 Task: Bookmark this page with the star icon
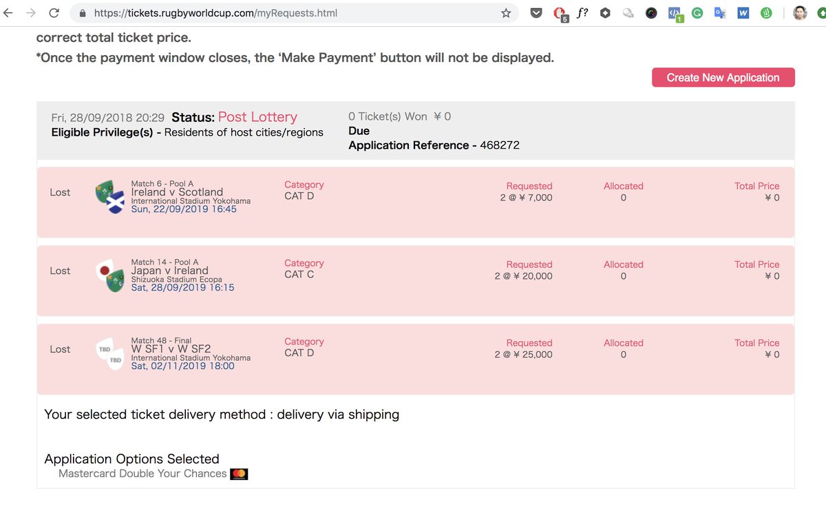click(506, 13)
